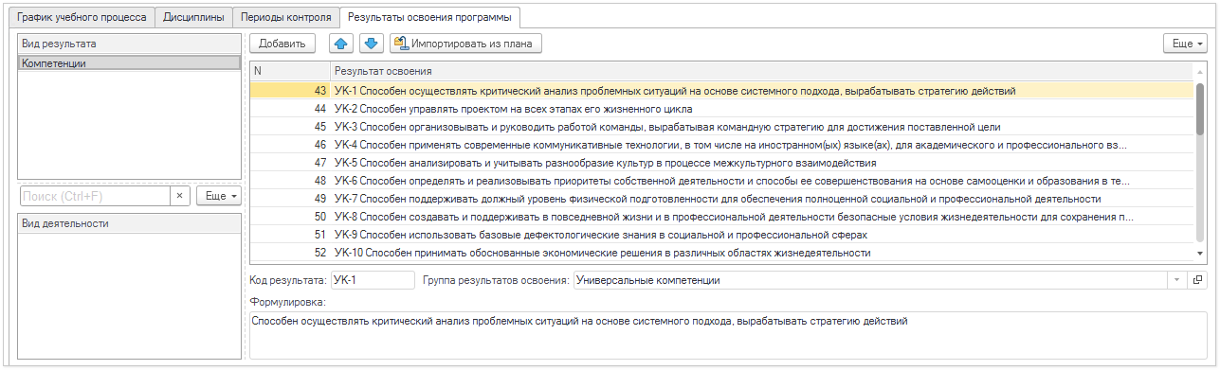Select row 48 УК-6 приоритеты собственной деятельности
Viewport: 1220px width, 370px height.
720,181
